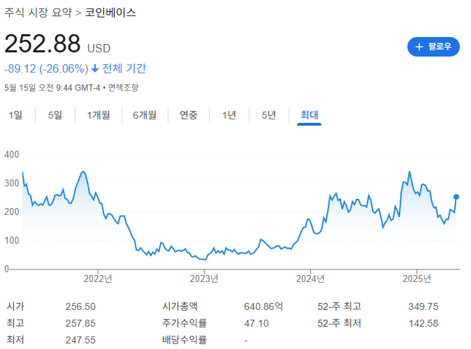Screen dimensions: 471x349
Task: Click the 52-주 최저 value 142.58
Action: tap(423, 323)
